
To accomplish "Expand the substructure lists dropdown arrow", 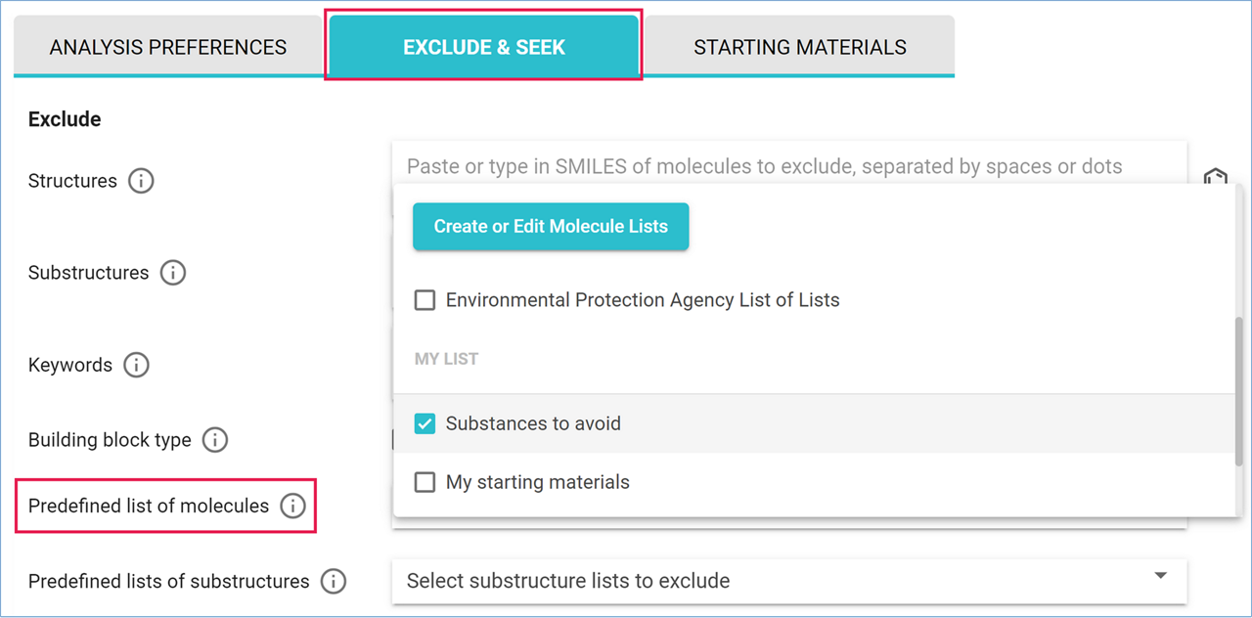I will 1161,576.
